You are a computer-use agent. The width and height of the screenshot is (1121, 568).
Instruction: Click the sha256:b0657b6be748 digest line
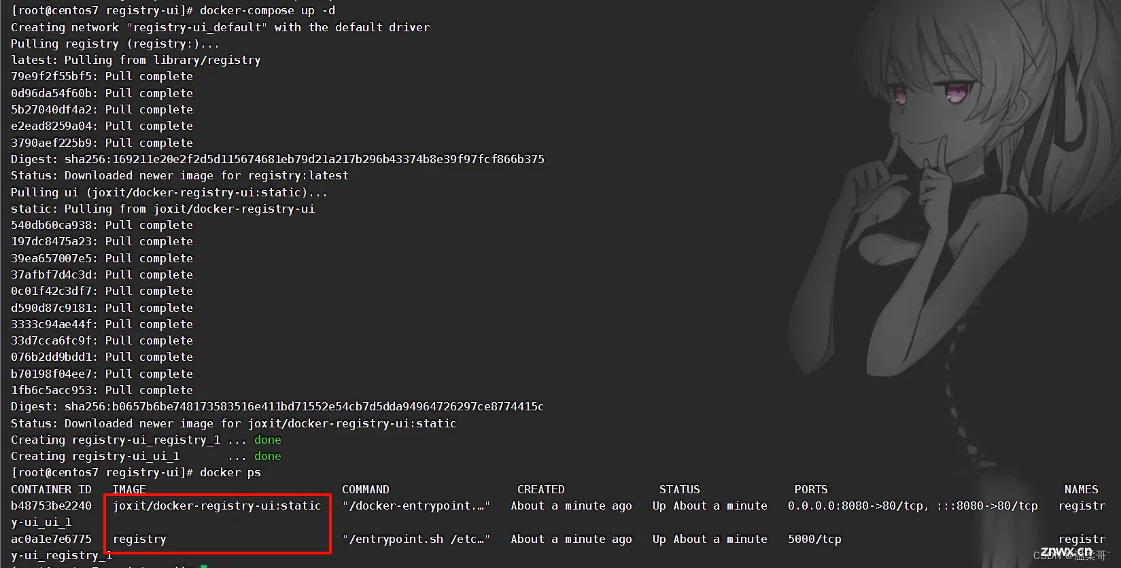277,406
